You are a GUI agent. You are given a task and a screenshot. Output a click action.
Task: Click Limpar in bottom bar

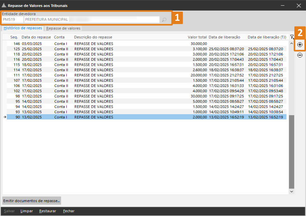pyautogui.click(x=27, y=211)
